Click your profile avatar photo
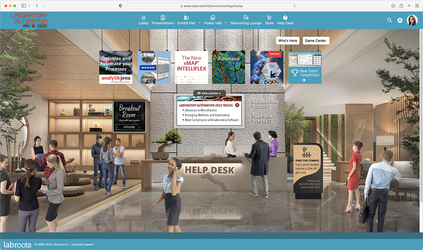 pos(412,20)
